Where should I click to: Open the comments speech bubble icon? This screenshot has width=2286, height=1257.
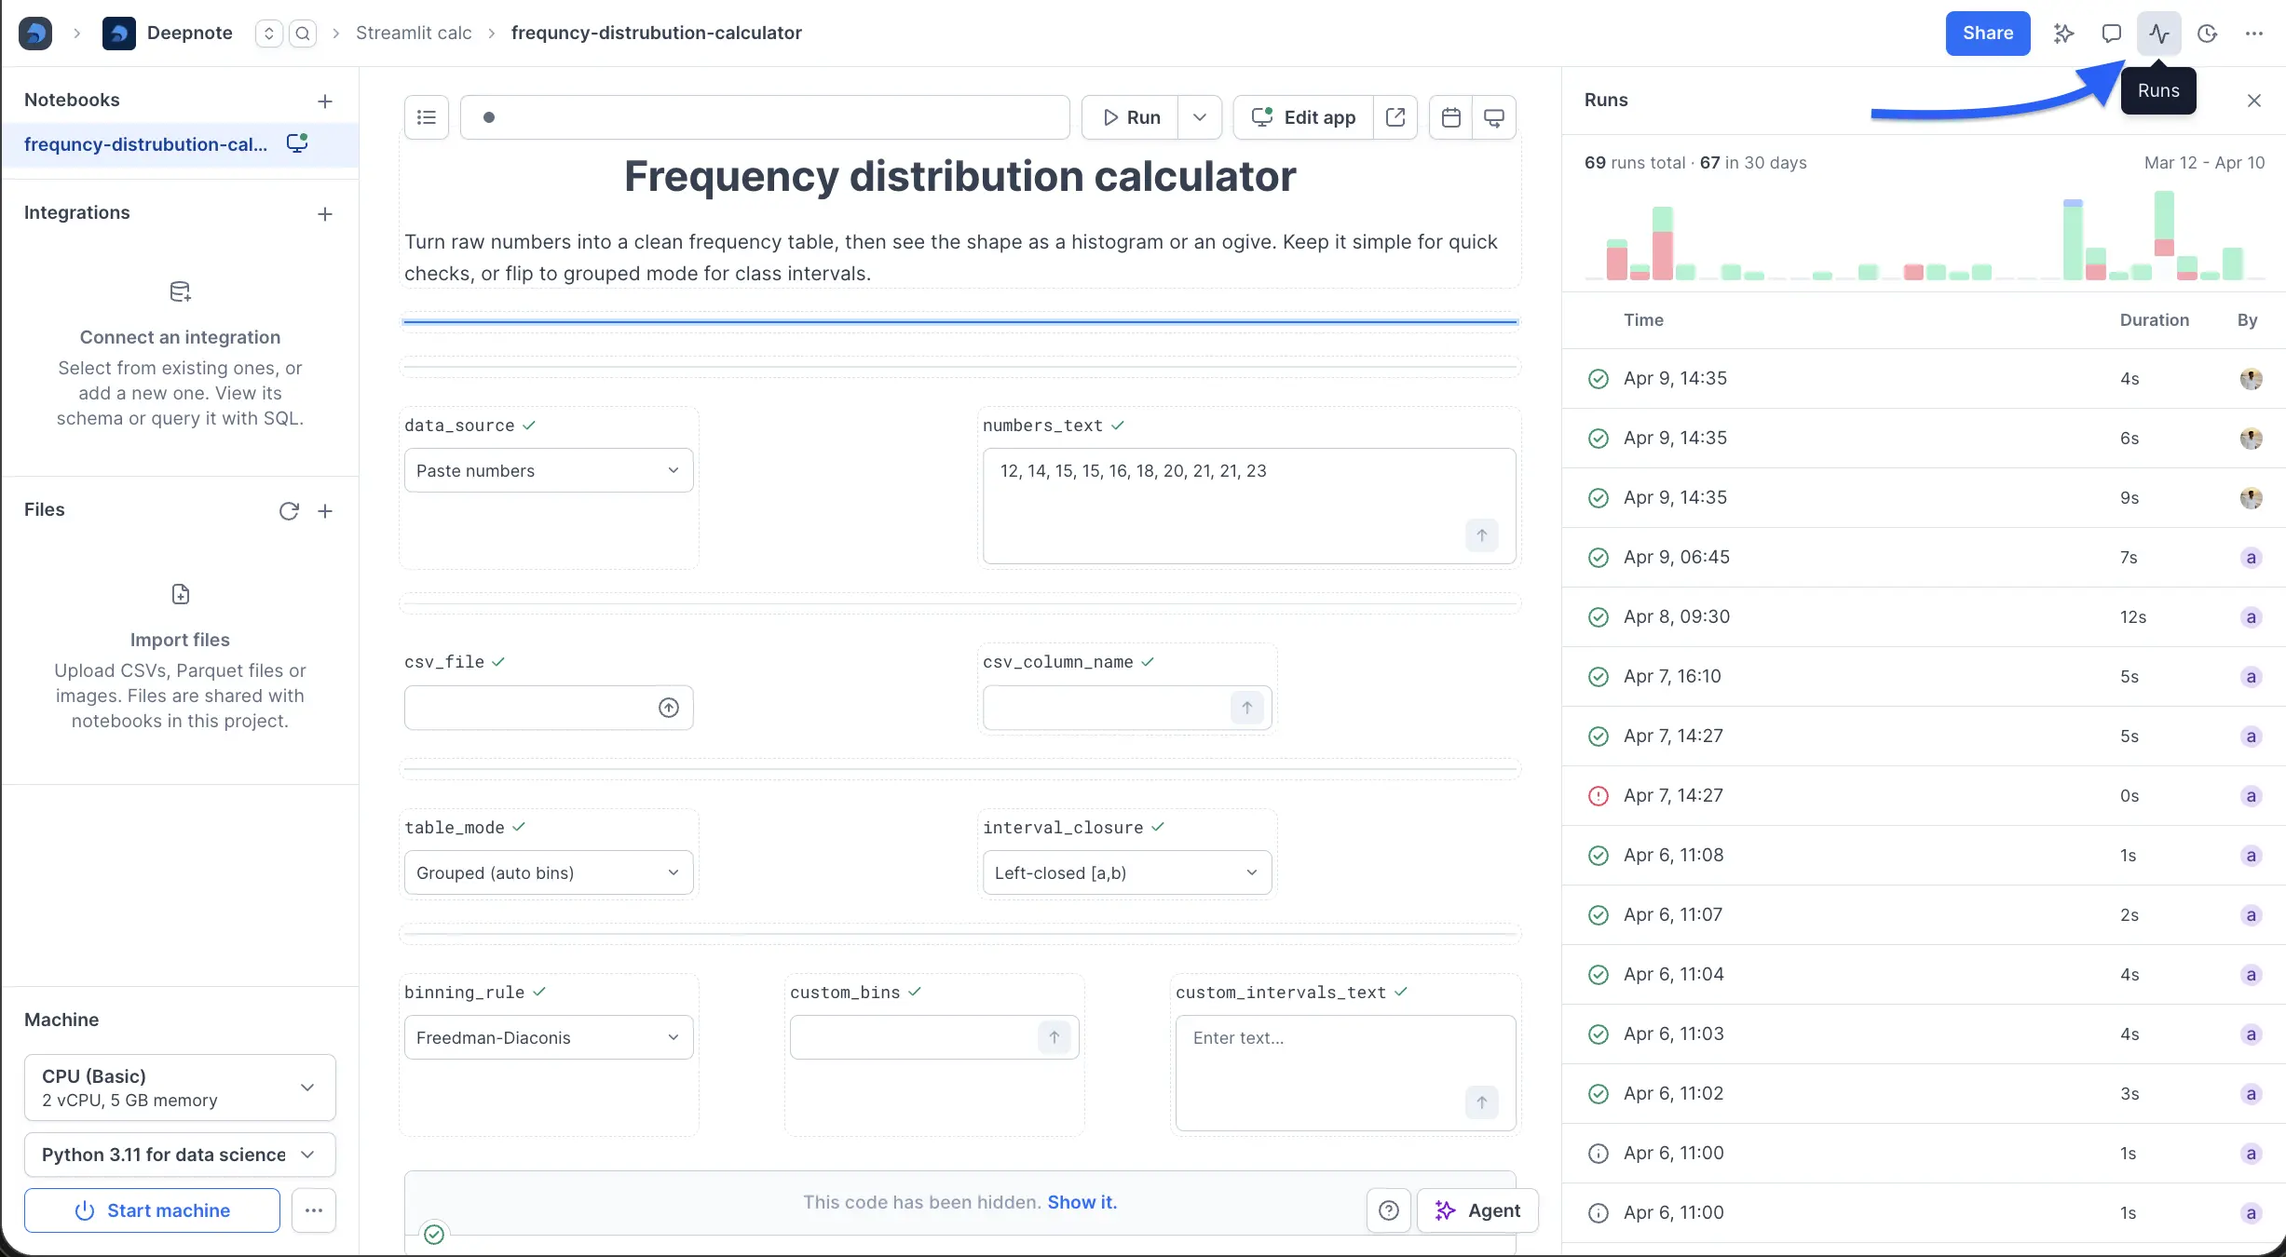[x=2111, y=34]
